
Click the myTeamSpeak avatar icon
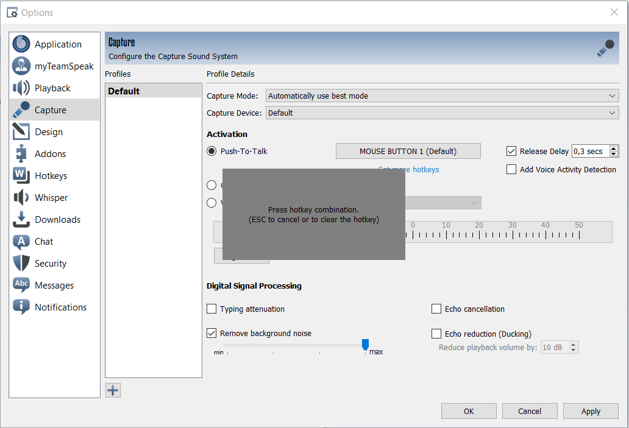(21, 66)
